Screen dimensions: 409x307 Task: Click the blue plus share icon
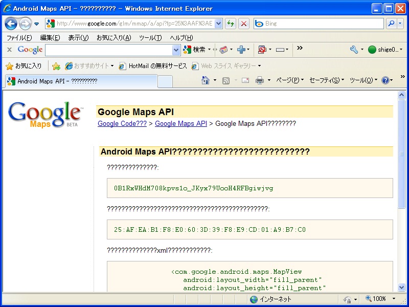coord(241,50)
